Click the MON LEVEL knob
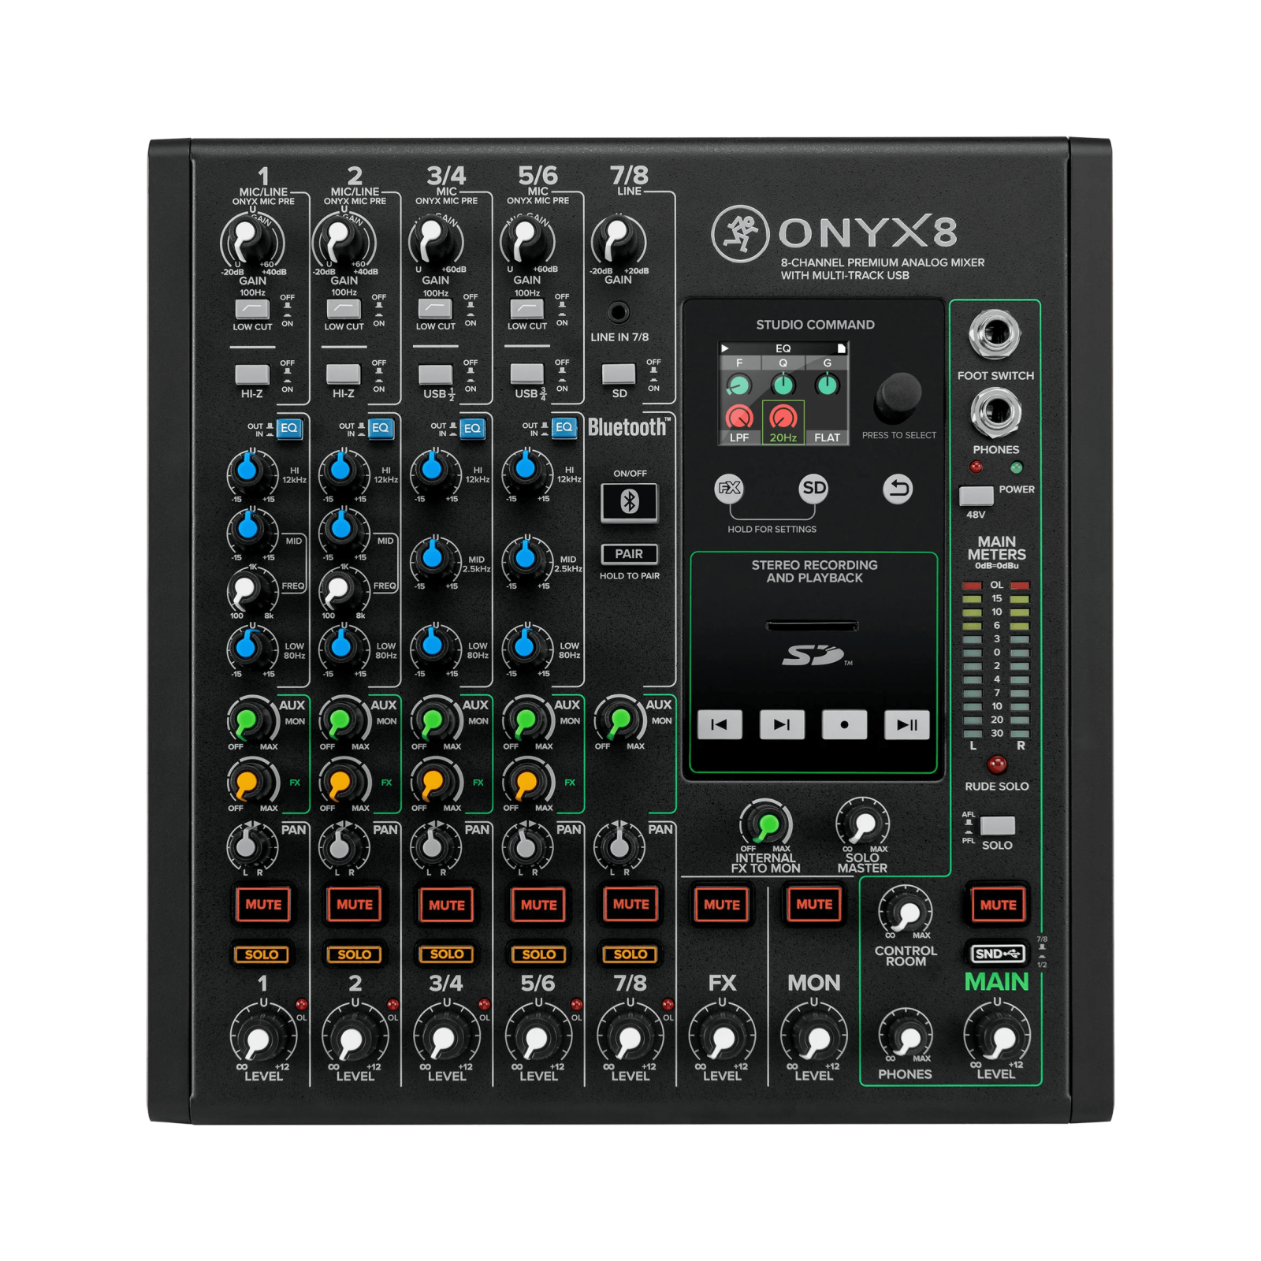 [814, 1038]
